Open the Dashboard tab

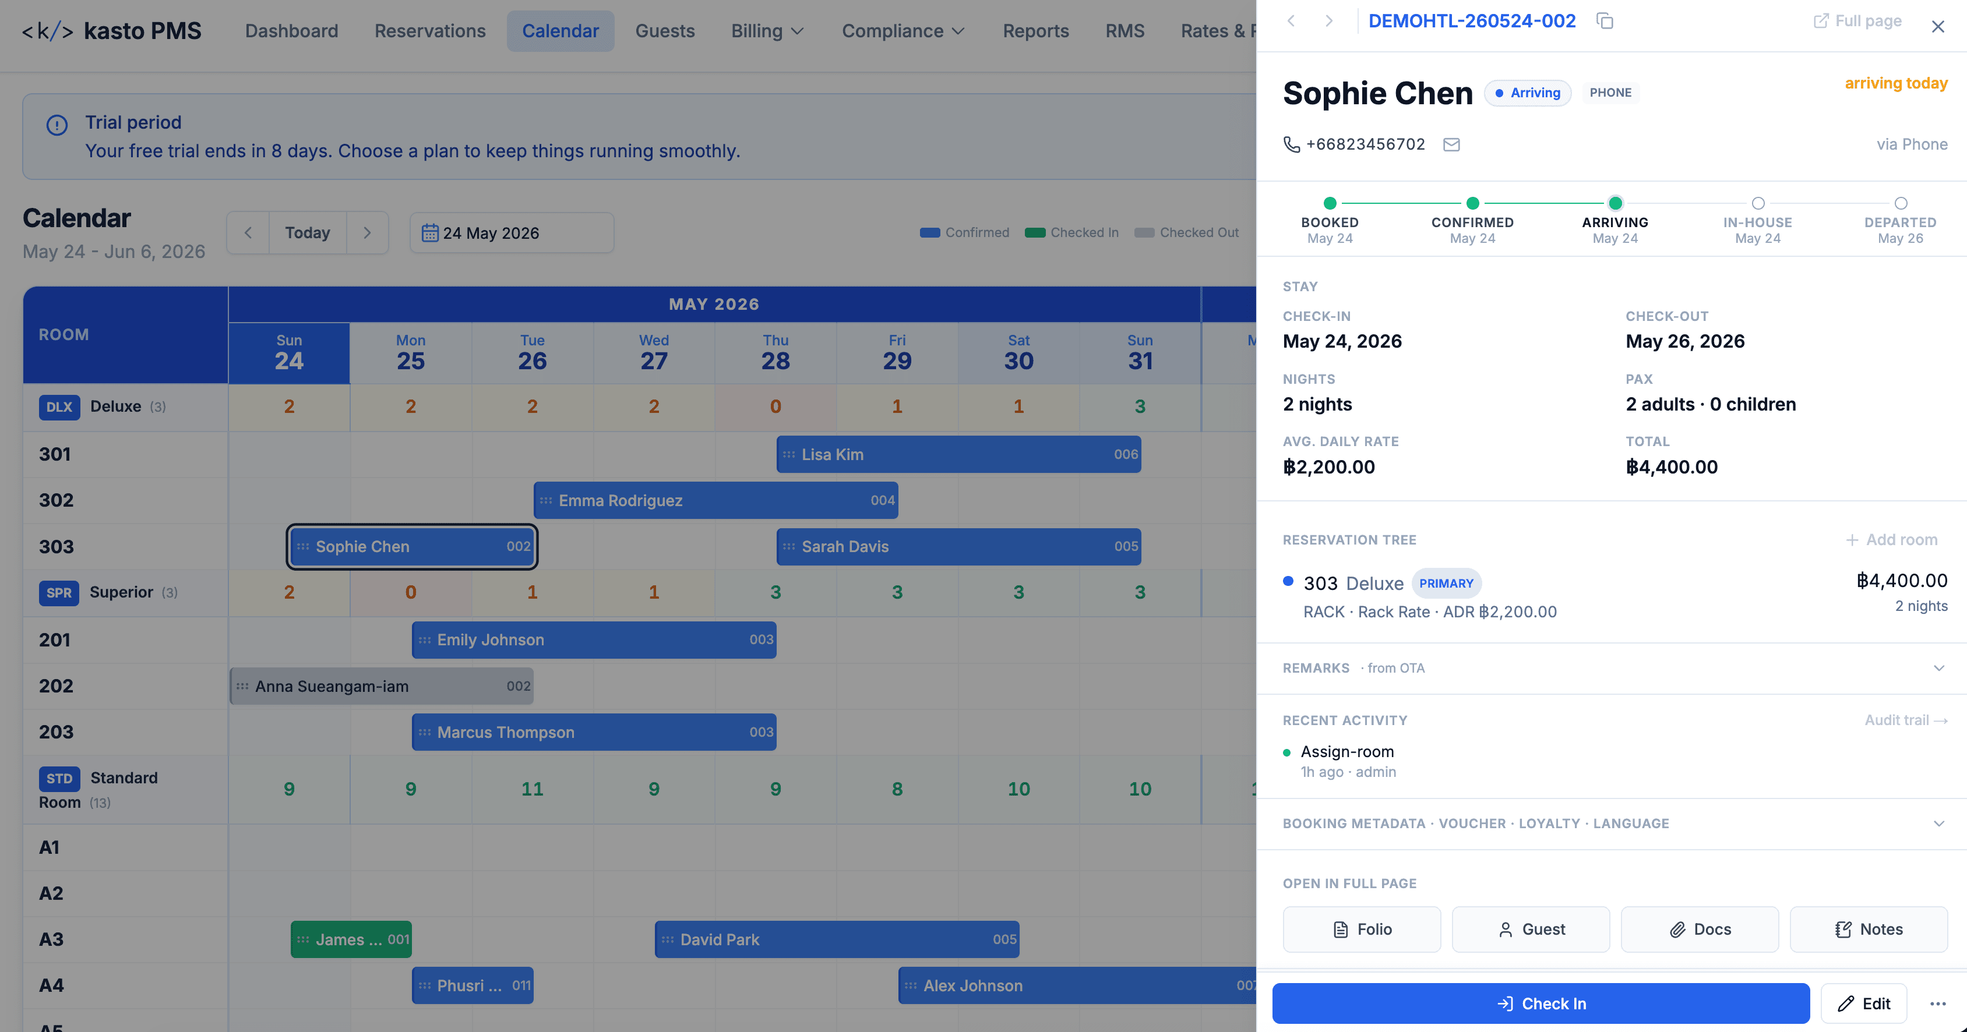tap(292, 30)
